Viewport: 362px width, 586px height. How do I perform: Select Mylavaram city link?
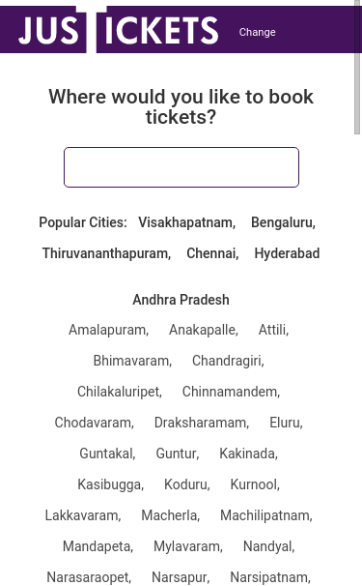pos(188,546)
